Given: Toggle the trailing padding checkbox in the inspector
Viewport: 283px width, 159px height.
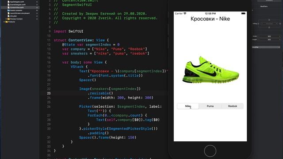Looking at the screenshot, I should pos(280,23).
